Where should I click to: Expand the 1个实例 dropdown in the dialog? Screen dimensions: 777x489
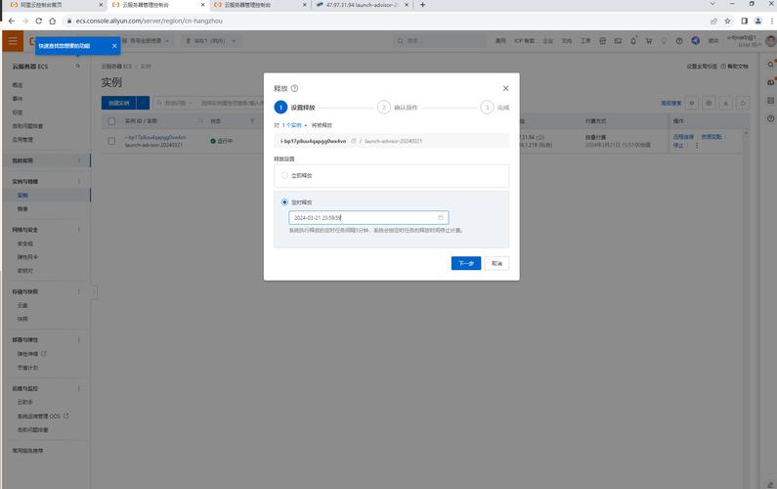(294, 125)
